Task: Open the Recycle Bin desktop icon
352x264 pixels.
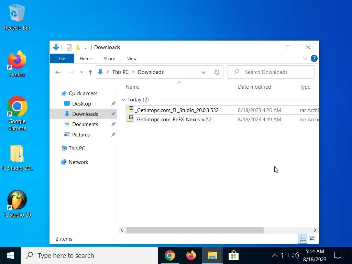Action: (17, 18)
